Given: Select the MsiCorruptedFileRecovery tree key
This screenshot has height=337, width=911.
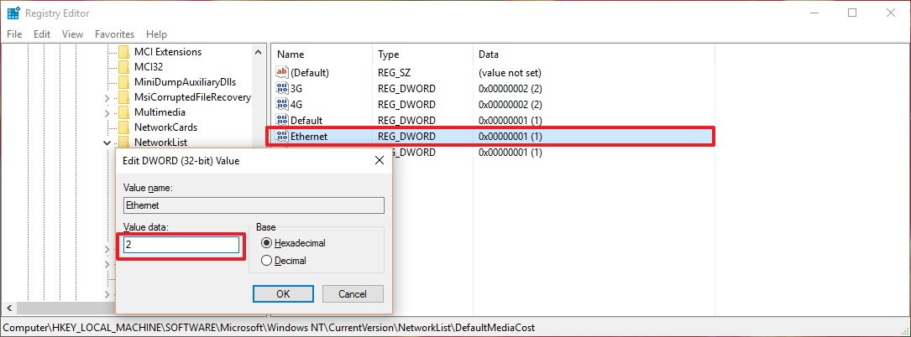Looking at the screenshot, I should pos(192,97).
